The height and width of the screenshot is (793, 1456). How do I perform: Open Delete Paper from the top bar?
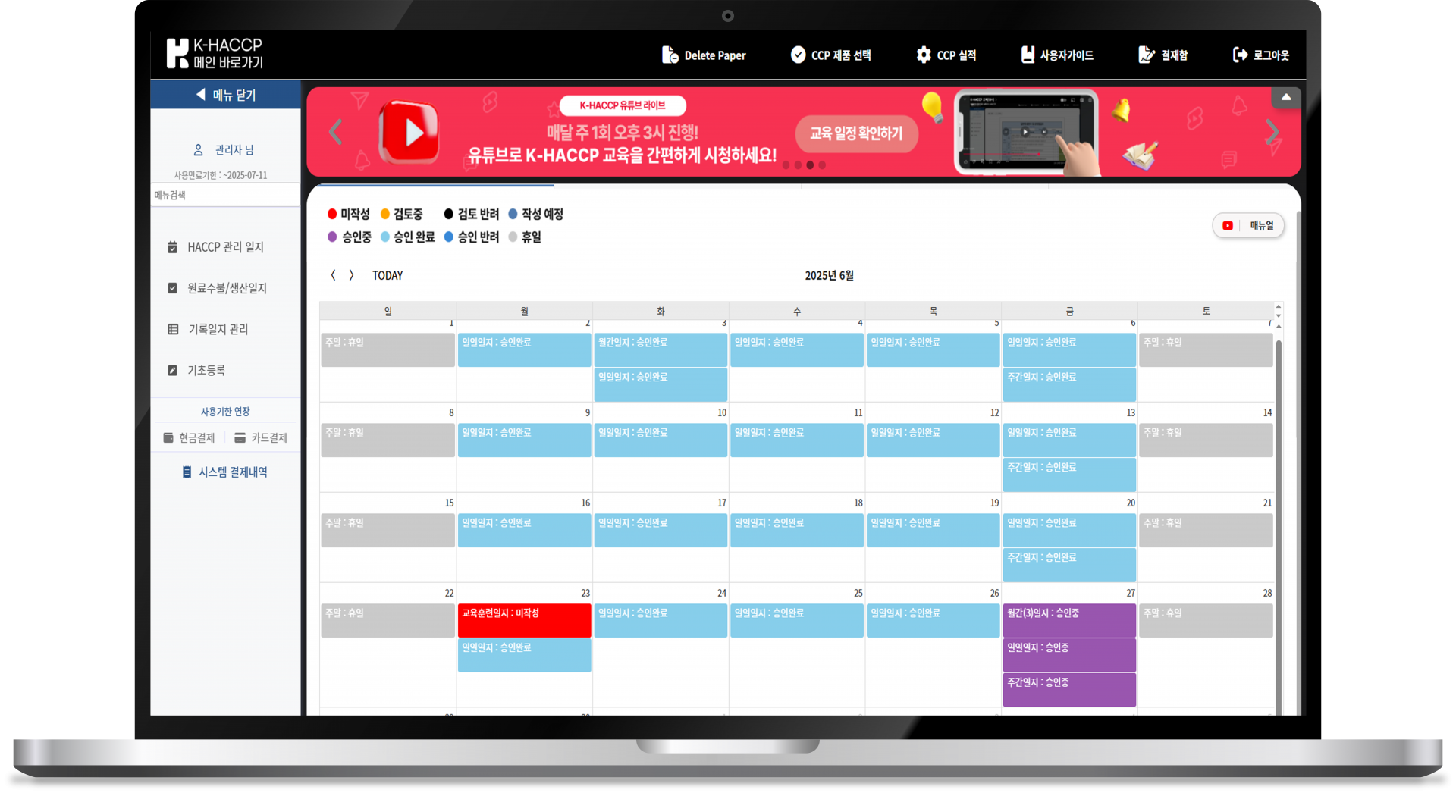point(704,55)
